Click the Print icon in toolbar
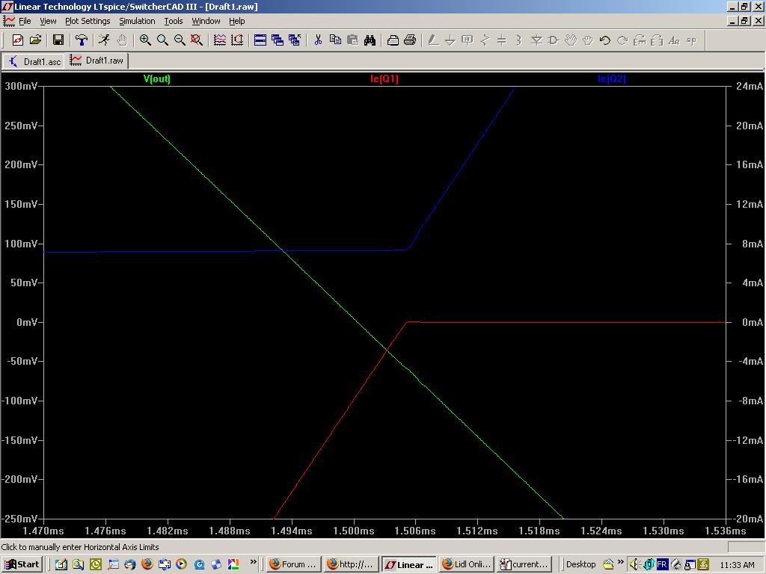This screenshot has width=766, height=574. point(410,40)
